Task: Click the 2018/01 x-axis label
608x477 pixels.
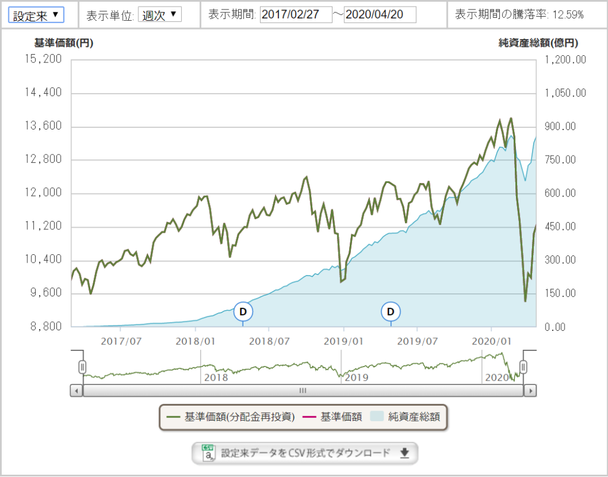Action: (196, 342)
